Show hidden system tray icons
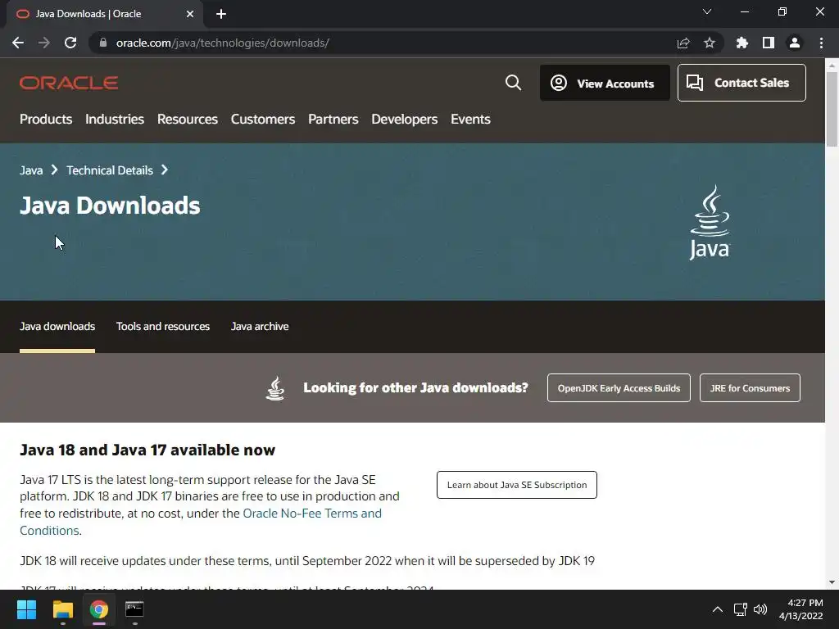This screenshot has height=629, width=839. click(x=718, y=609)
